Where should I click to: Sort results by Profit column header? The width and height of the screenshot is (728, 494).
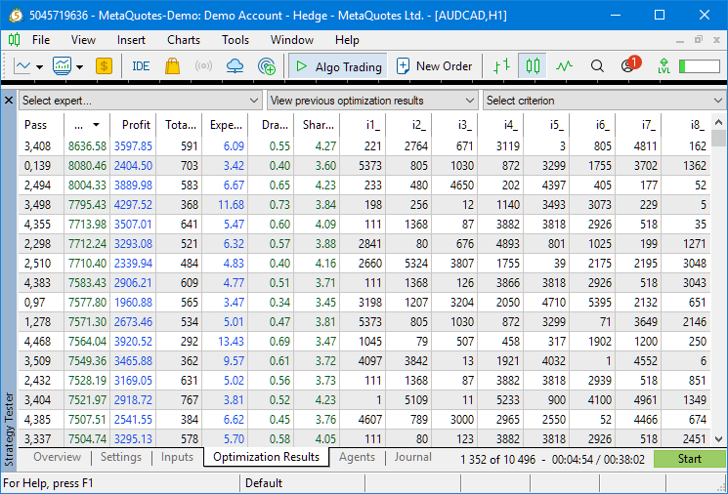click(136, 125)
